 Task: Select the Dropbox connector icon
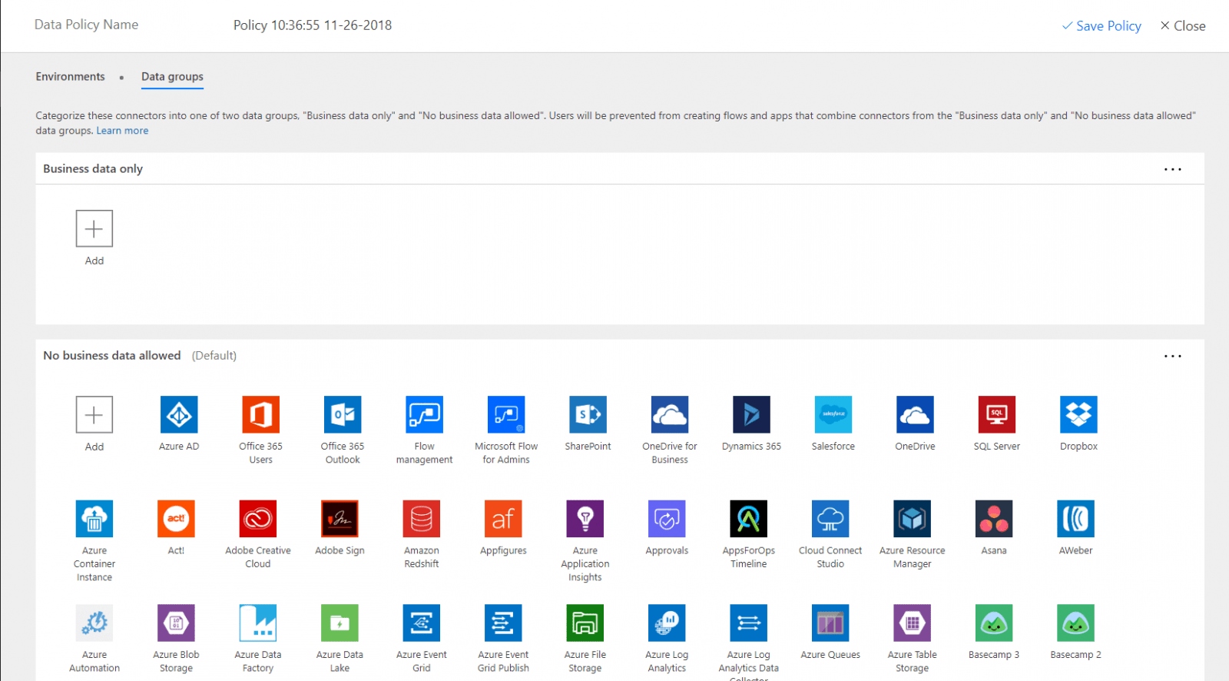[1078, 415]
